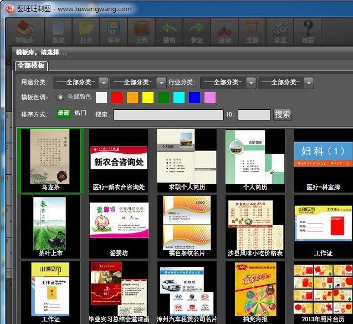This screenshot has width=353, height=324.
Task: Select the 漳州汽车租赁公司名片 template
Action: [x=187, y=292]
